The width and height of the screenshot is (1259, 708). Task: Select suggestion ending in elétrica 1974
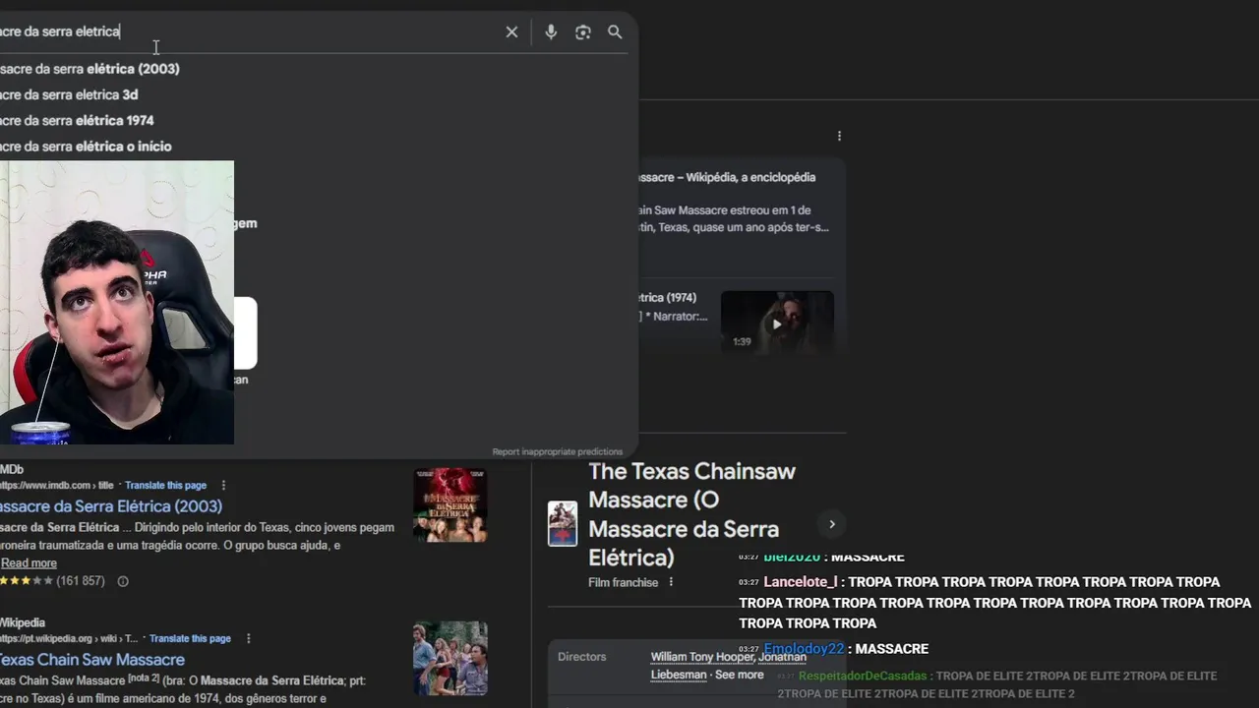click(x=77, y=120)
